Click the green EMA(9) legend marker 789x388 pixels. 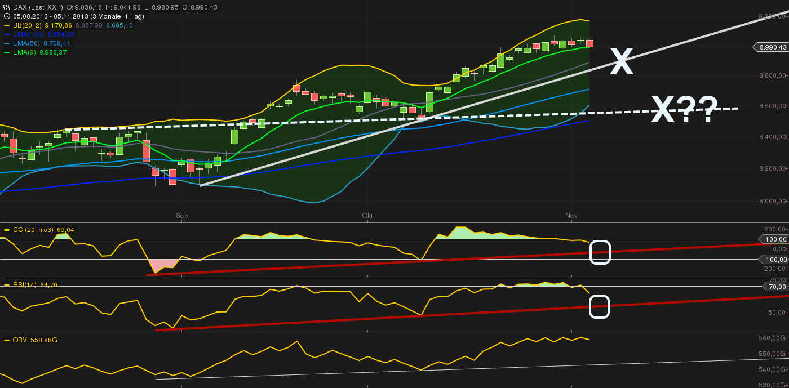pos(7,52)
